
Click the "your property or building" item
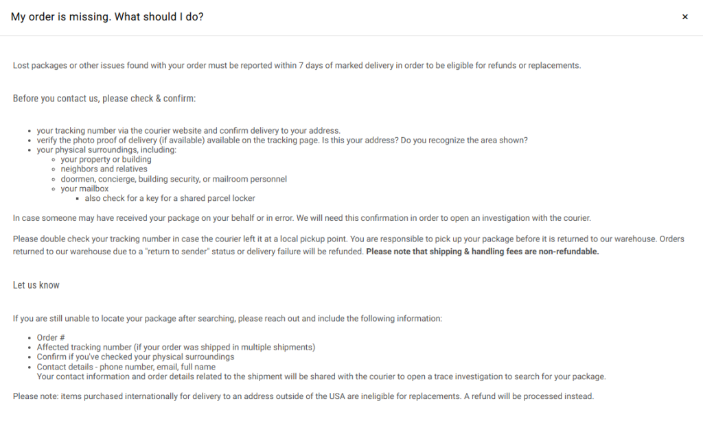[106, 160]
